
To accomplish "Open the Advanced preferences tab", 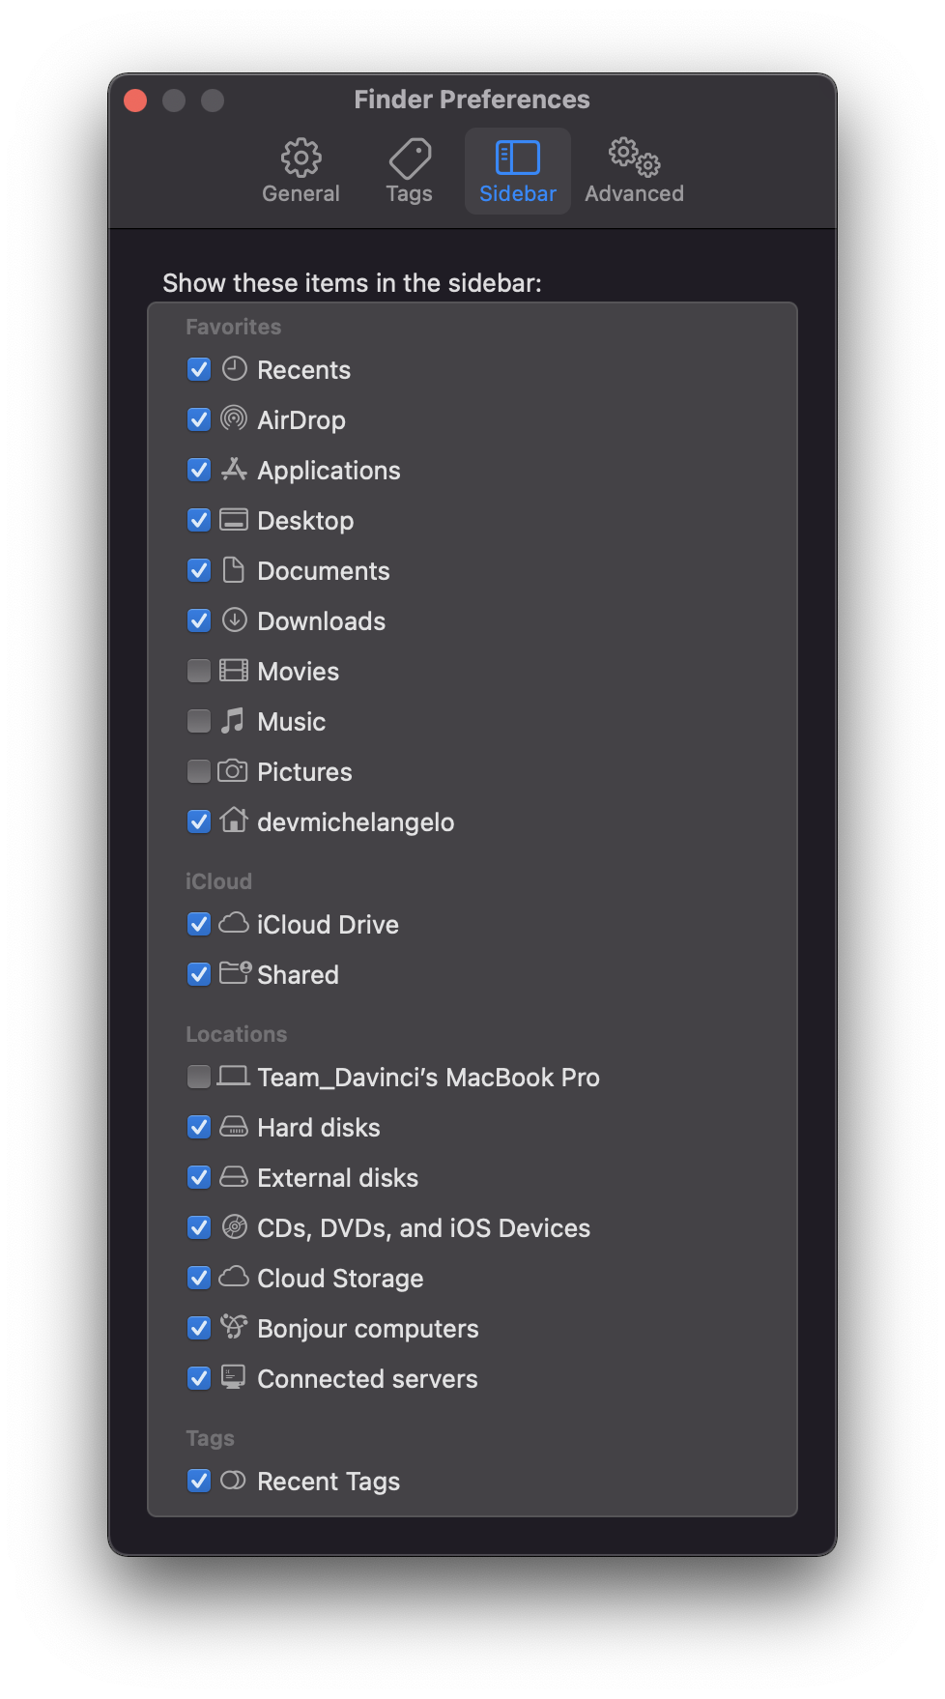I will pyautogui.click(x=634, y=170).
